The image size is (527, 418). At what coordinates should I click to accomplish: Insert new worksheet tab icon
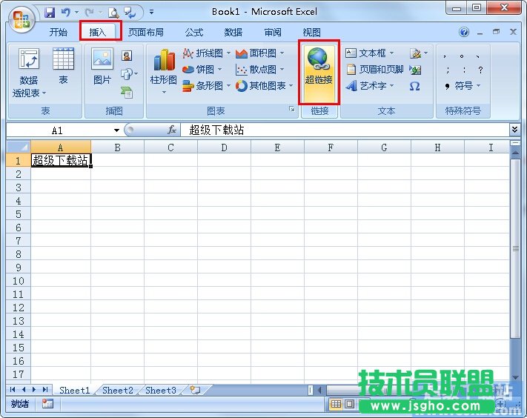195,390
